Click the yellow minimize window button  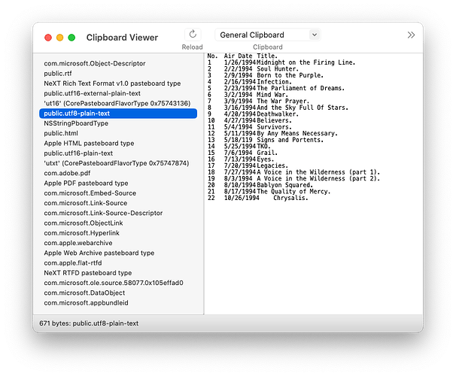(60, 38)
